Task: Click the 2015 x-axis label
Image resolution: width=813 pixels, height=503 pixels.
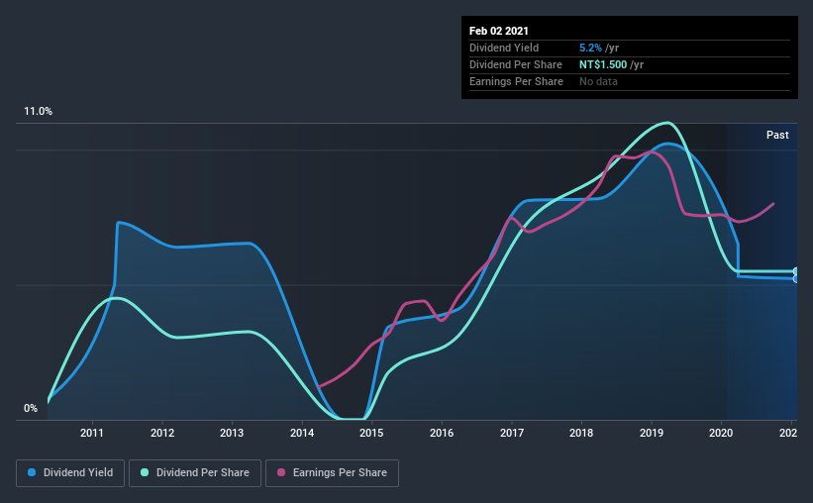Action: (371, 433)
